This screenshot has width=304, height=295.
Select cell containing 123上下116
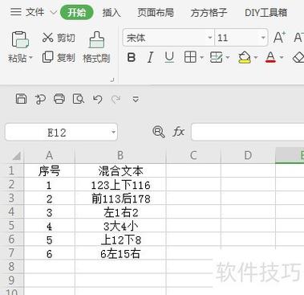[120, 185]
